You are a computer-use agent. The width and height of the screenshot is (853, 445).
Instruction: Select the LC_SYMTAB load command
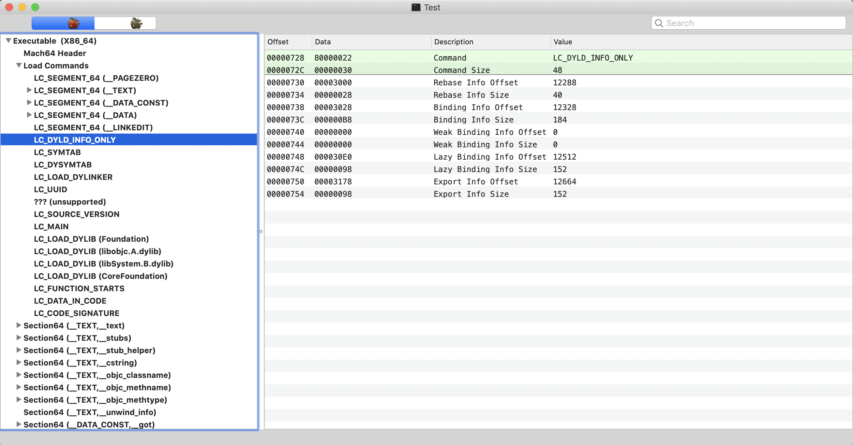57,152
